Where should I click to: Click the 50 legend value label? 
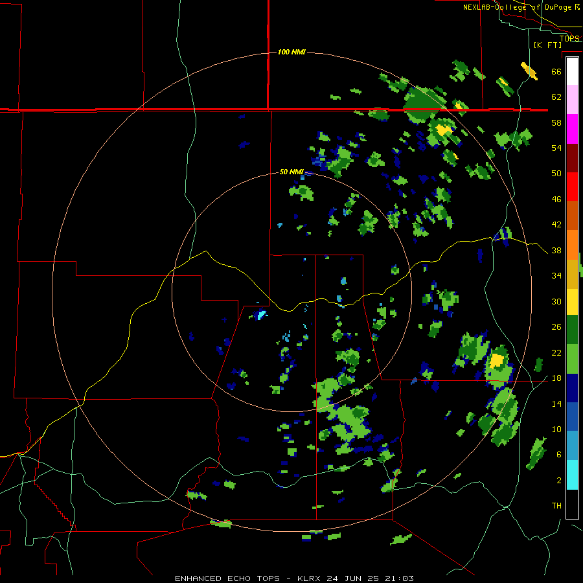(x=556, y=173)
